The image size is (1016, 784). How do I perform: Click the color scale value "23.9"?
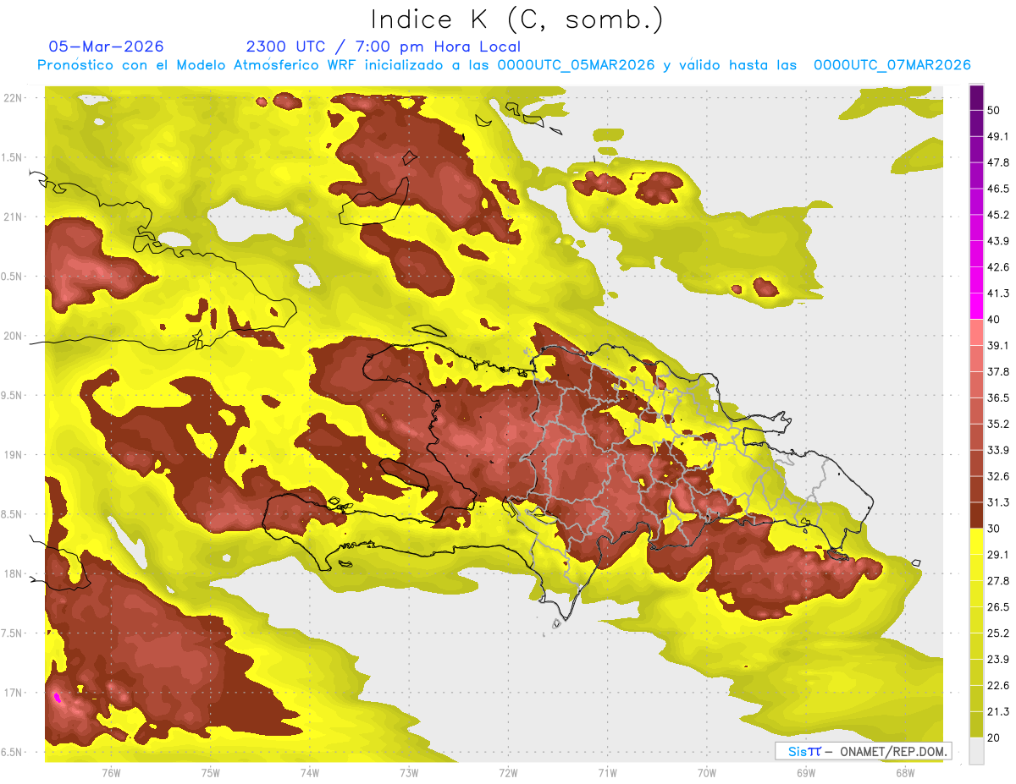[x=998, y=660]
